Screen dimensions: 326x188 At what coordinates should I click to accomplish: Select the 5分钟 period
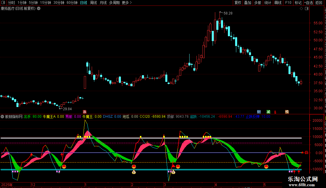point(33,3)
